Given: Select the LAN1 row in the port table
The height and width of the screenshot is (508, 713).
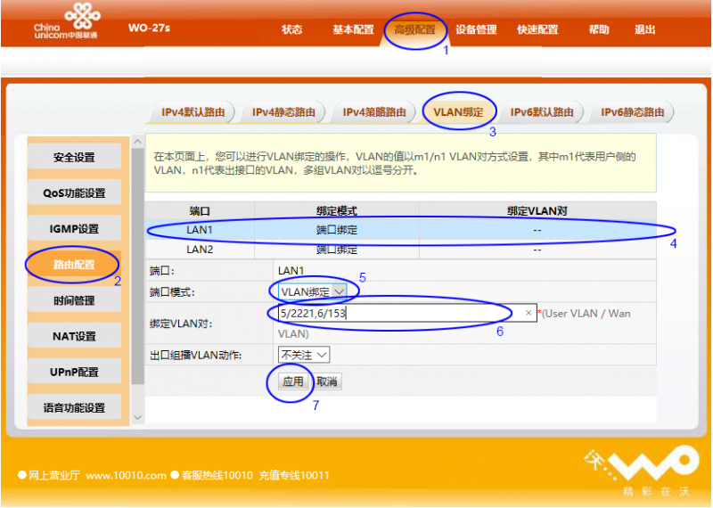Looking at the screenshot, I should 200,230.
